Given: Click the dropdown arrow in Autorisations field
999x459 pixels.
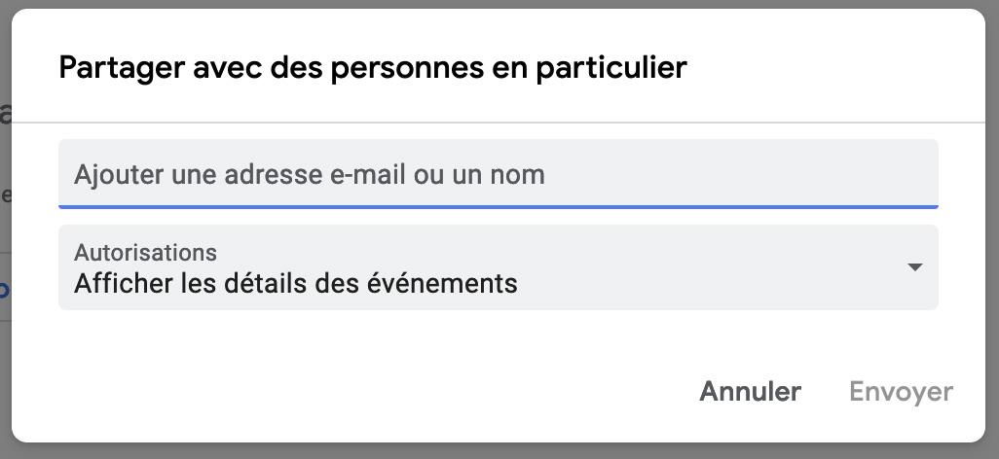Looking at the screenshot, I should pyautogui.click(x=914, y=267).
